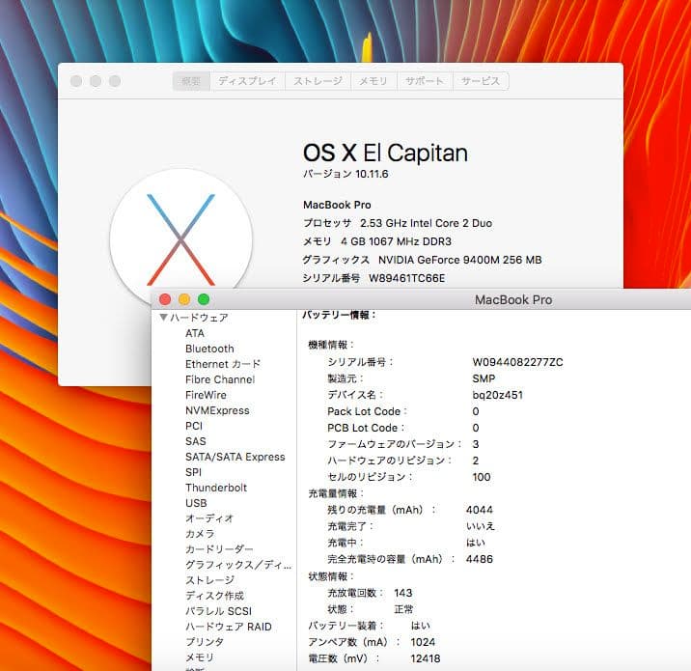Viewport: 691px width, 671px height.
Task: Zoom the MacBook Pro system report window
Action: 204,300
